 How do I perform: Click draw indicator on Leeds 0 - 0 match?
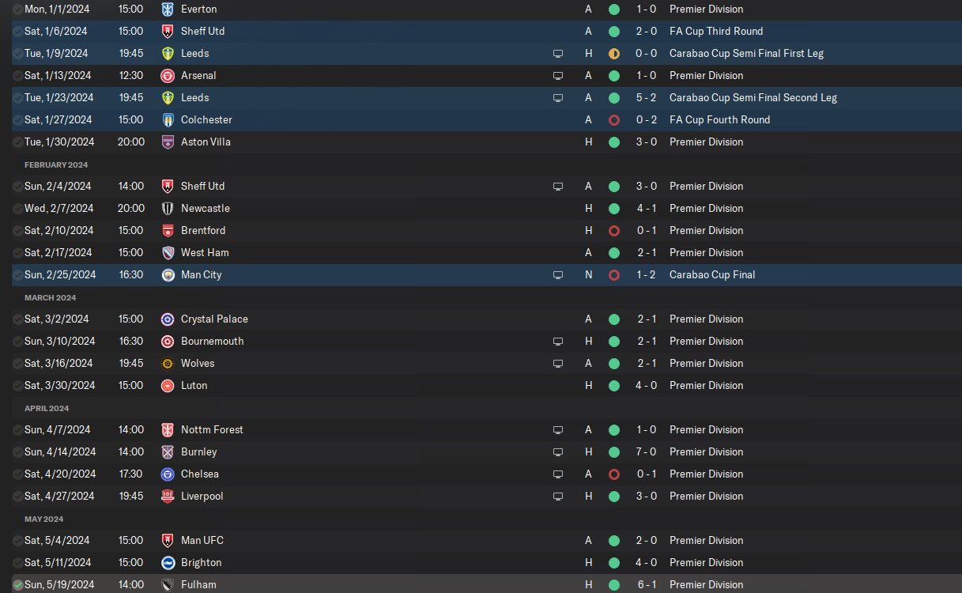(x=614, y=54)
